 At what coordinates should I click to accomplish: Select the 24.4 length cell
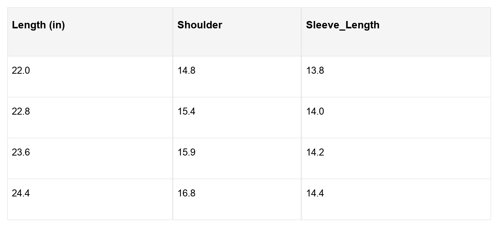21,193
